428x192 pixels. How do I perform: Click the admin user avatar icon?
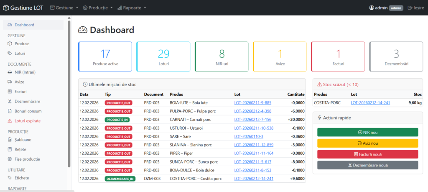click(x=372, y=8)
